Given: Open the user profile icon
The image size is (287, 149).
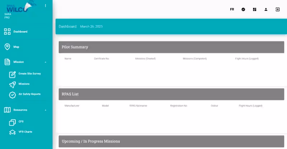Looking at the screenshot, I should click(266, 9).
